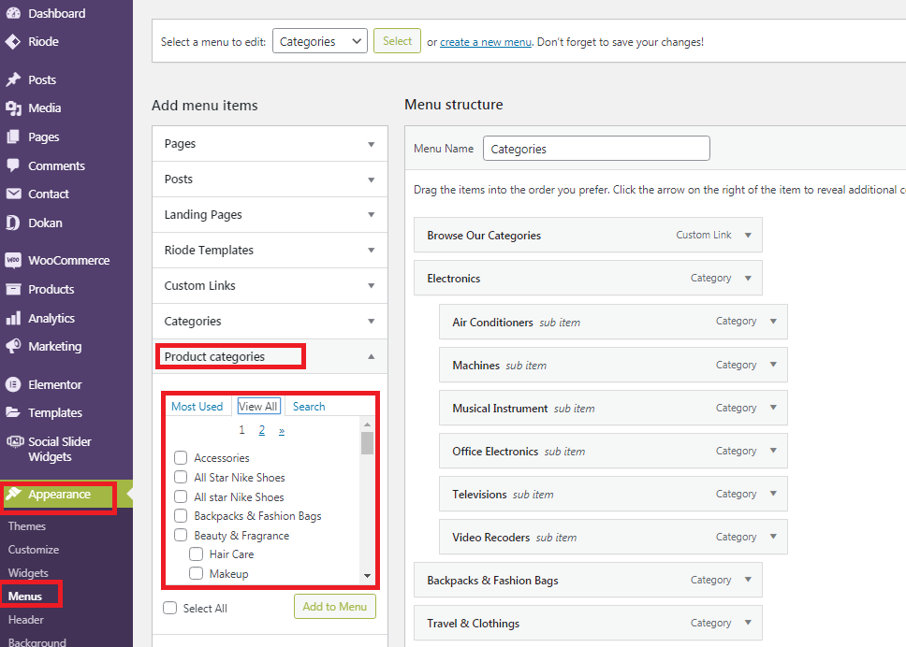The width and height of the screenshot is (906, 647).
Task: Switch to the View All tab
Action: [x=258, y=407]
